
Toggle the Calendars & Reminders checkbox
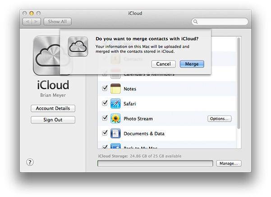(x=105, y=75)
